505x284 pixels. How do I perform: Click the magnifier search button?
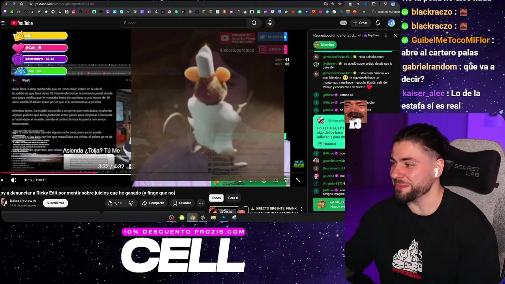click(x=254, y=23)
